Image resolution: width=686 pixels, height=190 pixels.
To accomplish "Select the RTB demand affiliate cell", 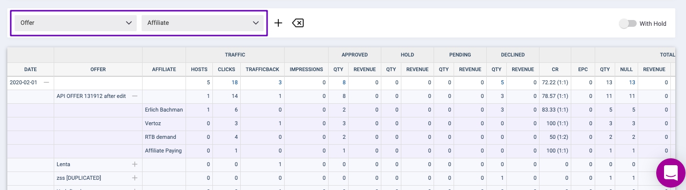I will (164, 137).
